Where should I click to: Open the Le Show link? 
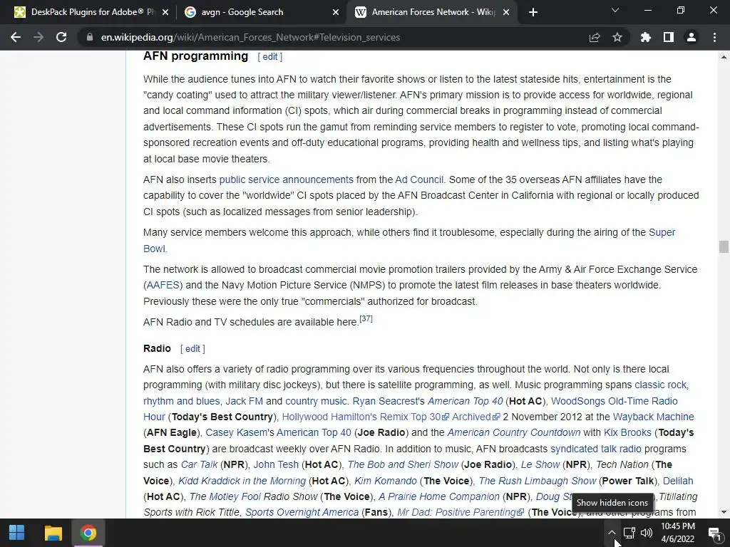point(540,464)
